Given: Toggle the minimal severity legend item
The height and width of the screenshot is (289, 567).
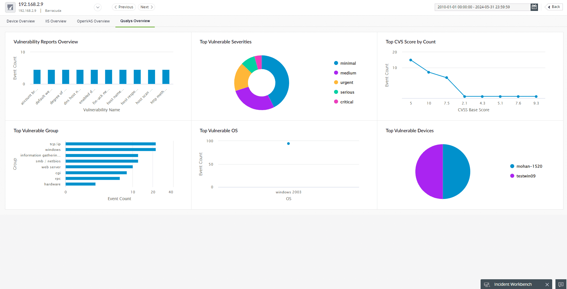Looking at the screenshot, I should pos(345,63).
